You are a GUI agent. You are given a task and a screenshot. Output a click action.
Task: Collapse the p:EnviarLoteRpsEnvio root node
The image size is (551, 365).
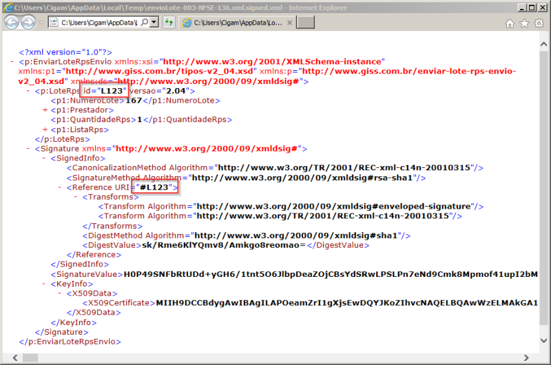tap(12, 62)
